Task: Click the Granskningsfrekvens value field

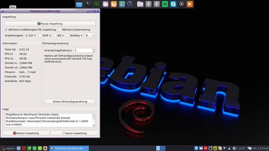Action: (x=83, y=50)
